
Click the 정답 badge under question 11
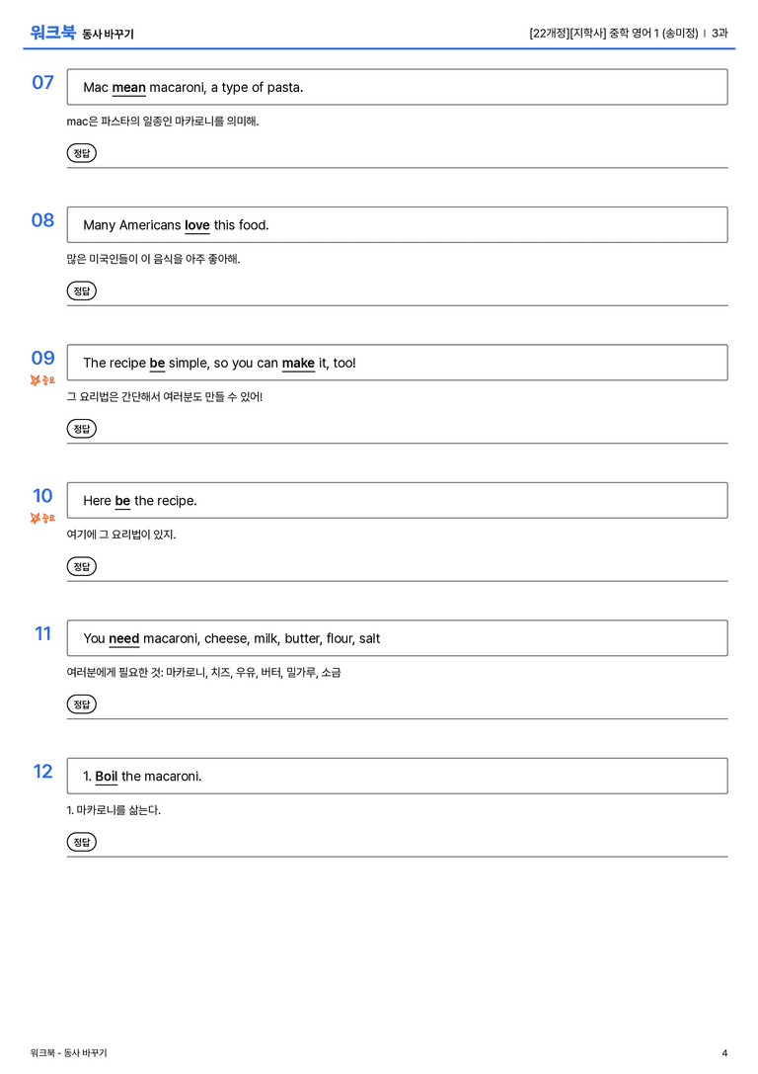81,703
